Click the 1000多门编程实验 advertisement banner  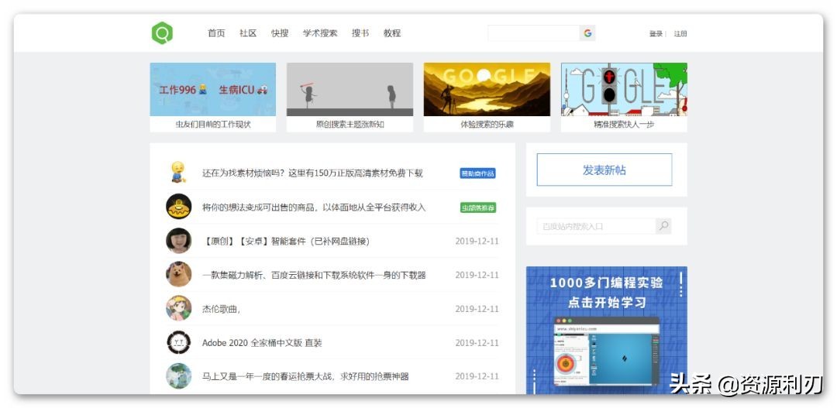click(606, 331)
